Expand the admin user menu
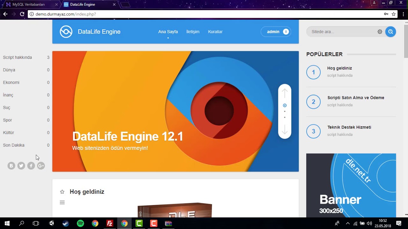Viewport: 408px width, 229px height. click(x=276, y=32)
